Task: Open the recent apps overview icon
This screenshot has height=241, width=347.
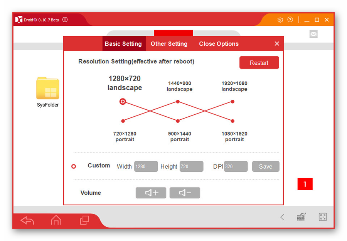Action: pyautogui.click(x=84, y=220)
